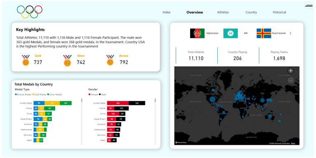Select United States gold medal bar 131
The height and width of the screenshot is (158, 316).
[52, 103]
